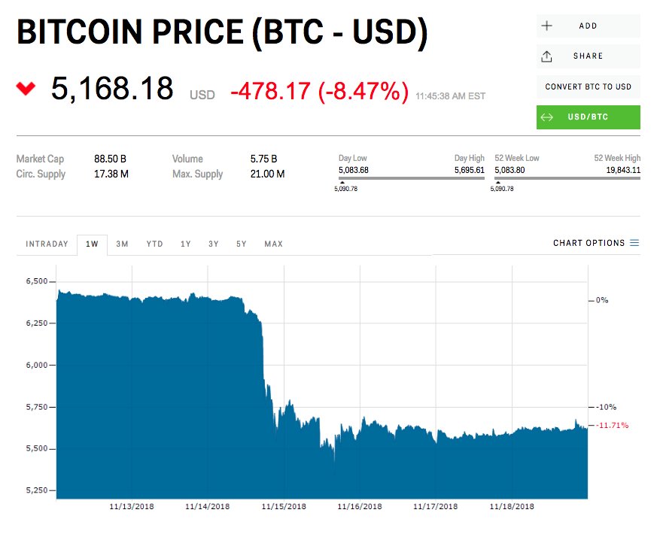
Task: Select the 1W chart range tab
Action: [93, 244]
